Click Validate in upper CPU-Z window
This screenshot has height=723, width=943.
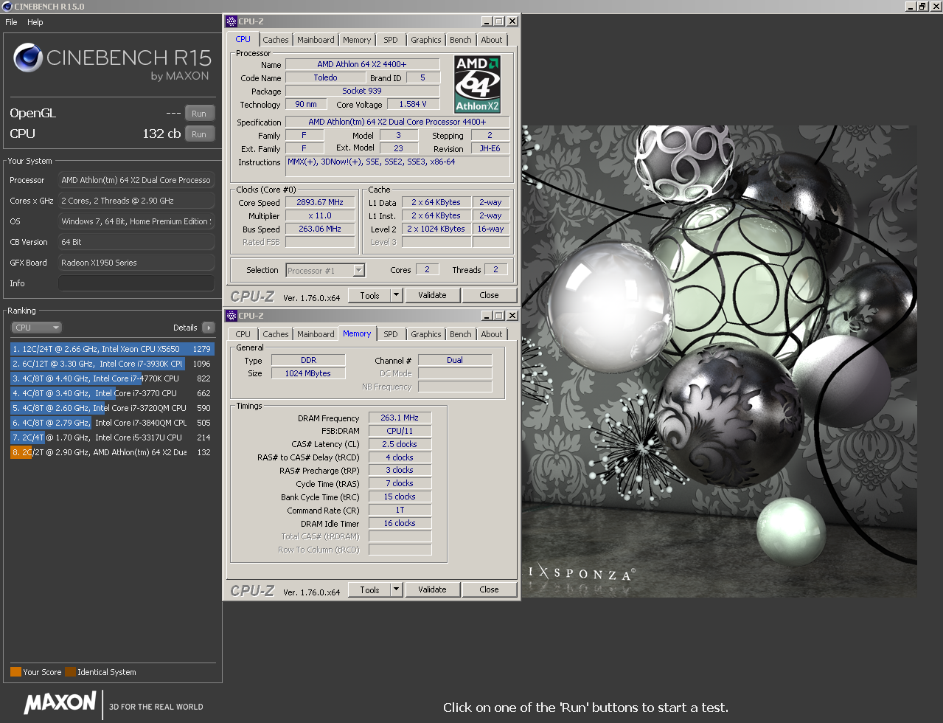coord(432,296)
